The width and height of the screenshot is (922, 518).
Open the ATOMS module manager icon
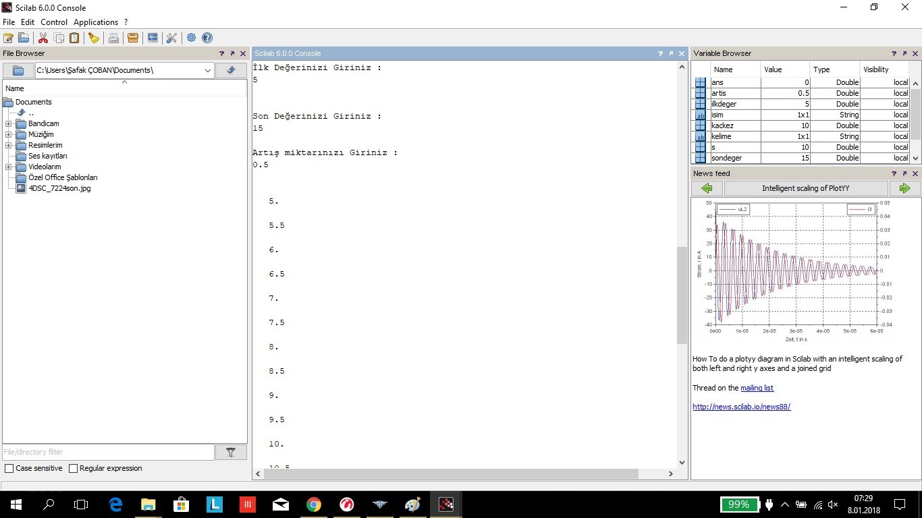pos(133,38)
